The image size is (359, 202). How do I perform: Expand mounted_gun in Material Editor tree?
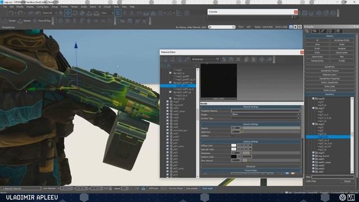click(168, 130)
